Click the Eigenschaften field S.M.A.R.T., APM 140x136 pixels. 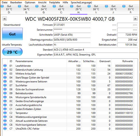click(x=95, y=55)
